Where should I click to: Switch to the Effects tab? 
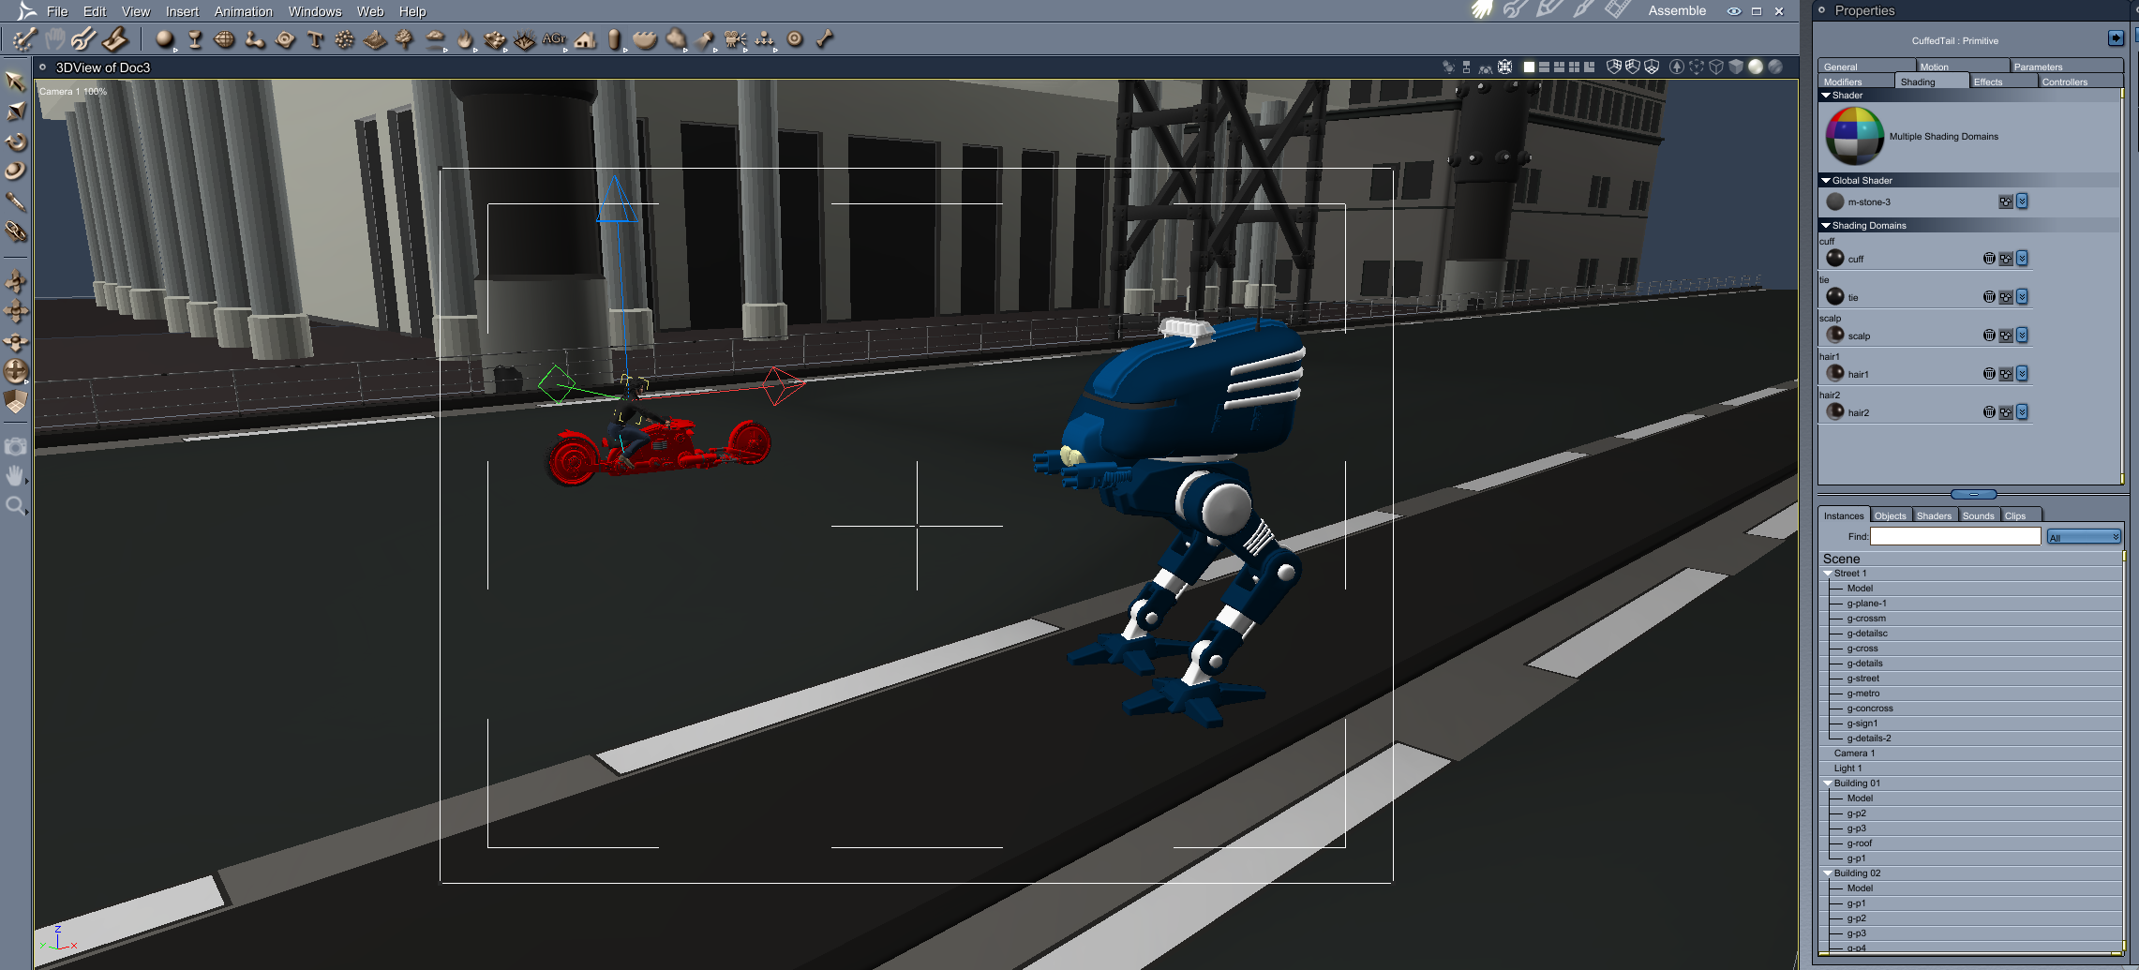pyautogui.click(x=2003, y=82)
